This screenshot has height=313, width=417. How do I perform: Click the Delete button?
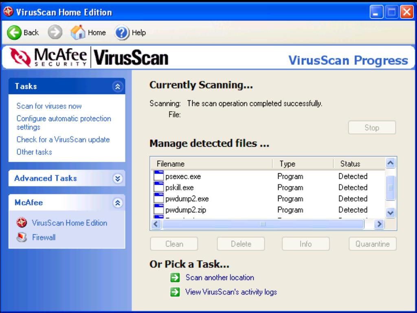click(x=241, y=244)
